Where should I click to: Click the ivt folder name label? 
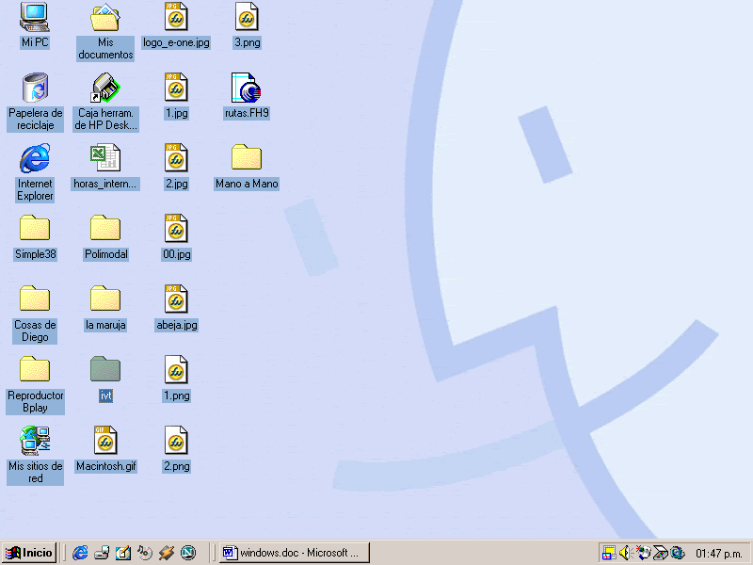point(105,395)
